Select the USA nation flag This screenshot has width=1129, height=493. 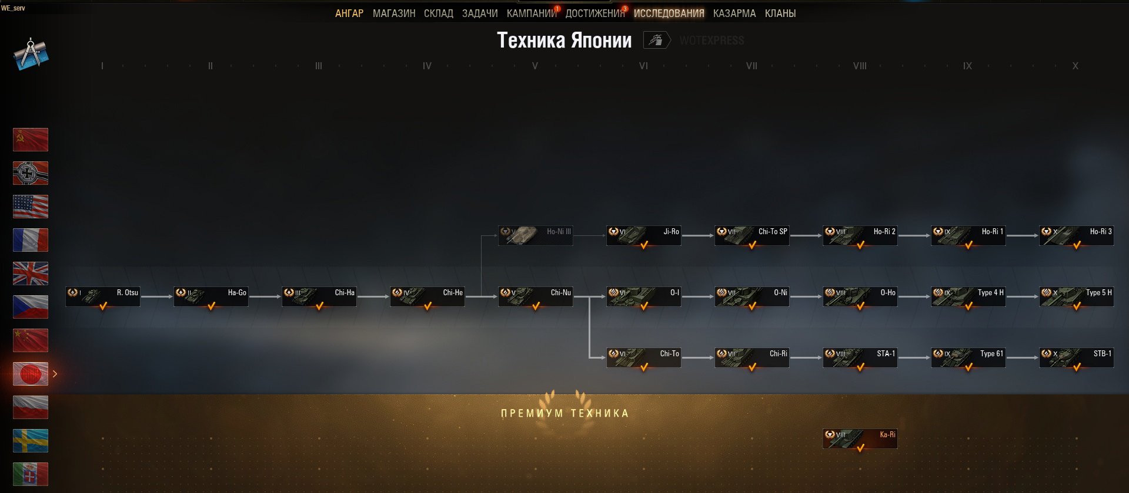31,207
